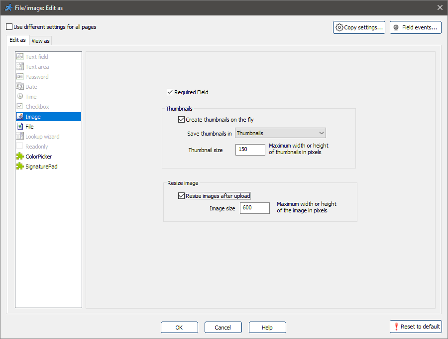Focus the Image size text box
Screen dimensions: 448x339
[254, 208]
